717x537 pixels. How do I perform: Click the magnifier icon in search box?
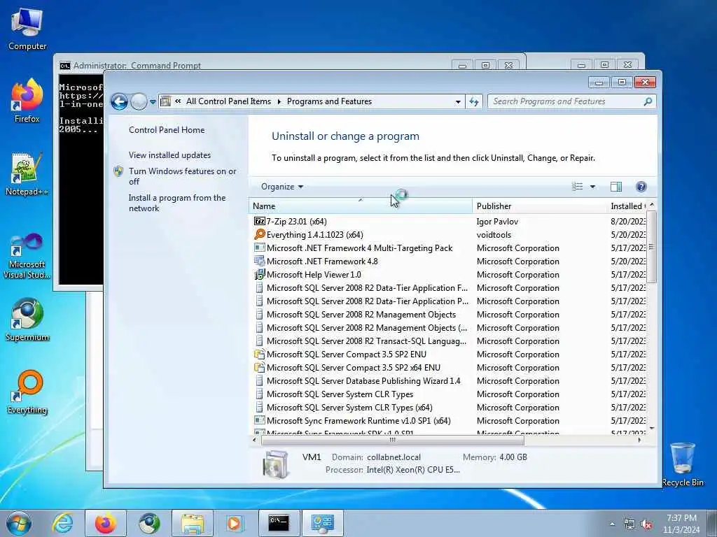tap(648, 101)
